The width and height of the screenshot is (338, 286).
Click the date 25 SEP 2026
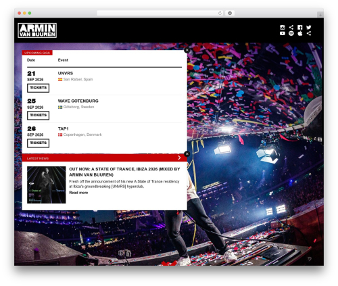pos(35,104)
